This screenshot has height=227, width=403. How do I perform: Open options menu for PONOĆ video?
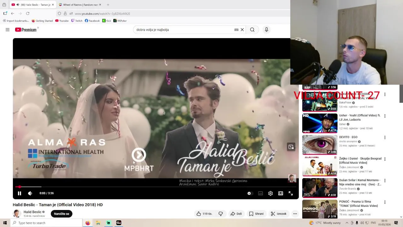click(385, 202)
